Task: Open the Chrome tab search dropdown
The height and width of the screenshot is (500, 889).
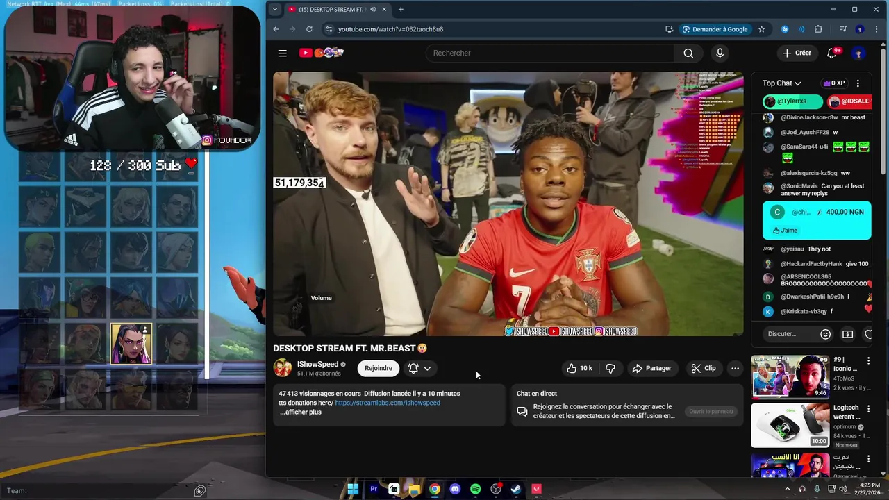Action: [x=275, y=10]
